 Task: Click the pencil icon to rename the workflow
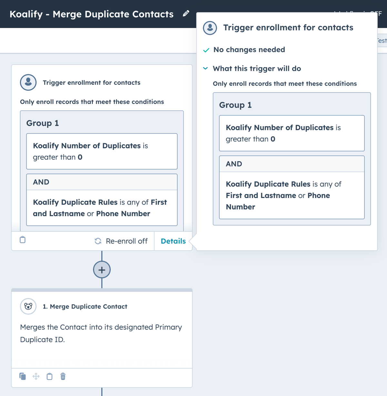pyautogui.click(x=186, y=14)
